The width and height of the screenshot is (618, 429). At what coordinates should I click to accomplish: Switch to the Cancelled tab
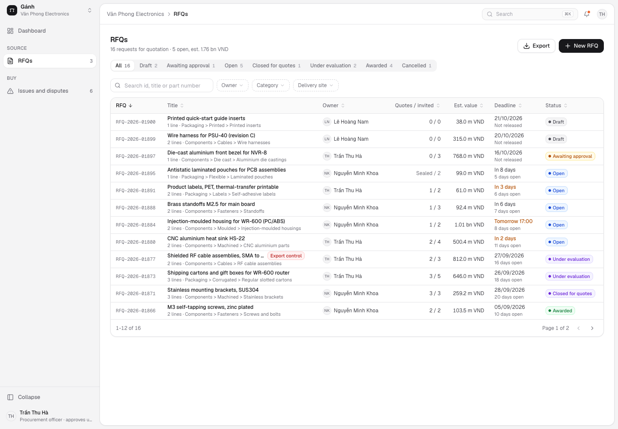[x=417, y=66]
